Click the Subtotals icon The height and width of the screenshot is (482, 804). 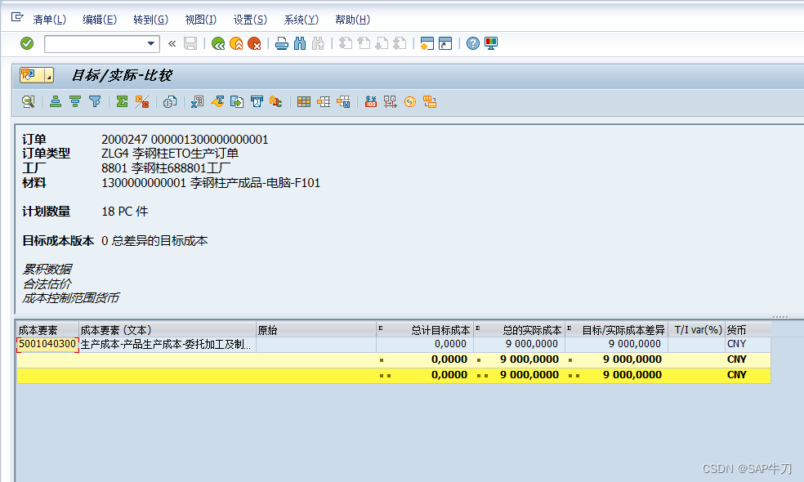pos(142,101)
